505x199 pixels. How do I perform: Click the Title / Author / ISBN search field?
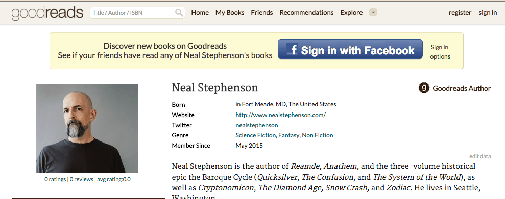[137, 13]
